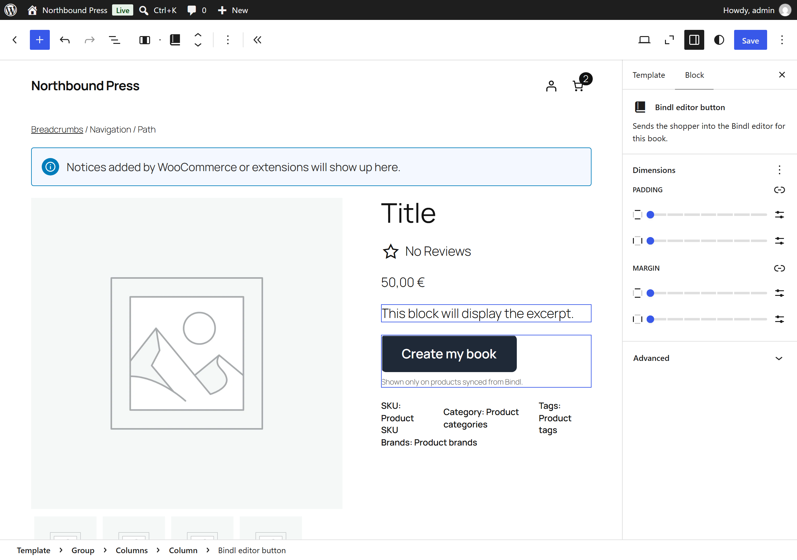Viewport: 797px width, 560px height.
Task: Open the editor Options three-dot menu
Action: 782,40
